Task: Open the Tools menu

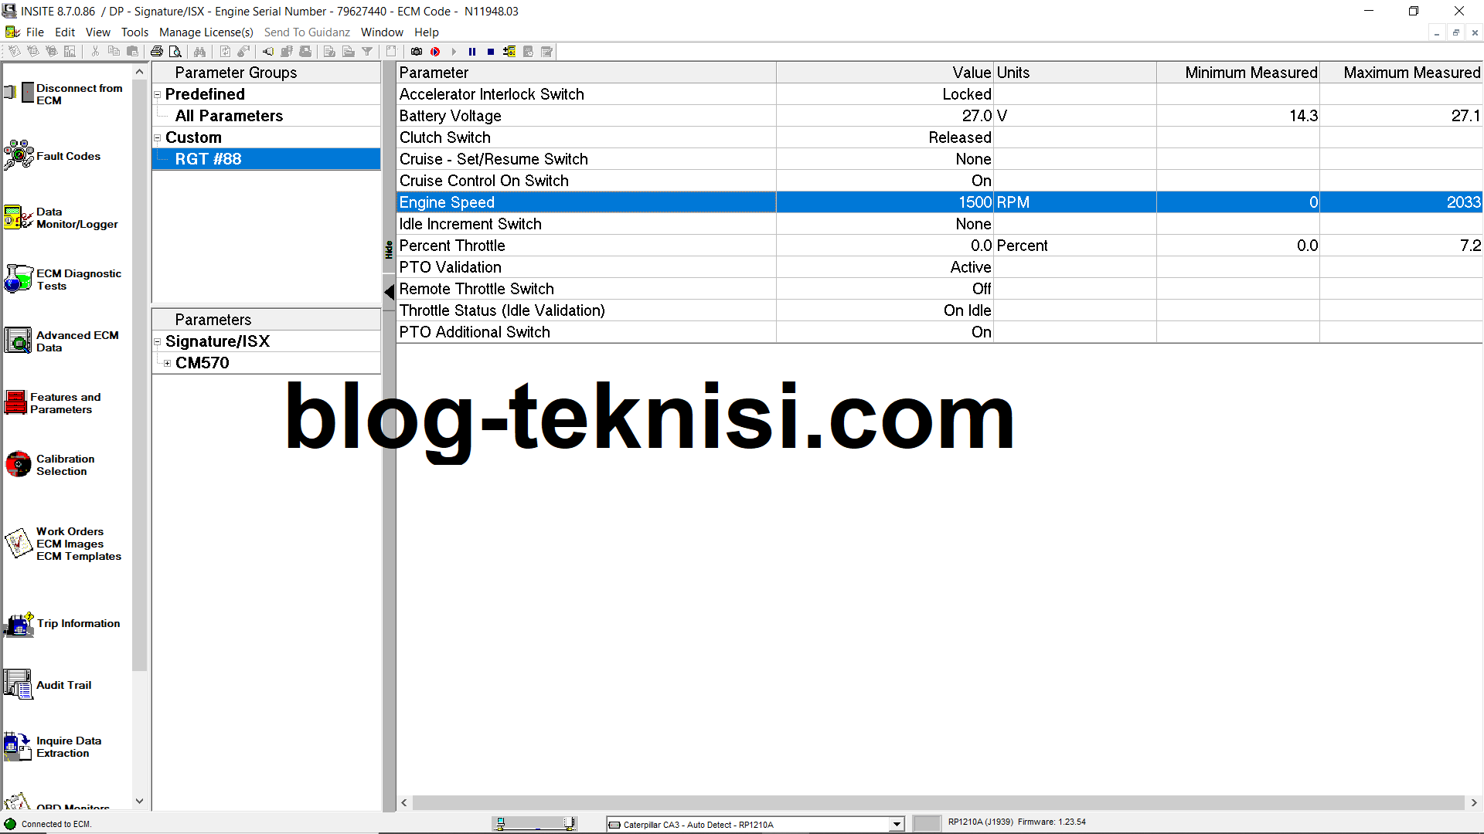Action: click(134, 32)
